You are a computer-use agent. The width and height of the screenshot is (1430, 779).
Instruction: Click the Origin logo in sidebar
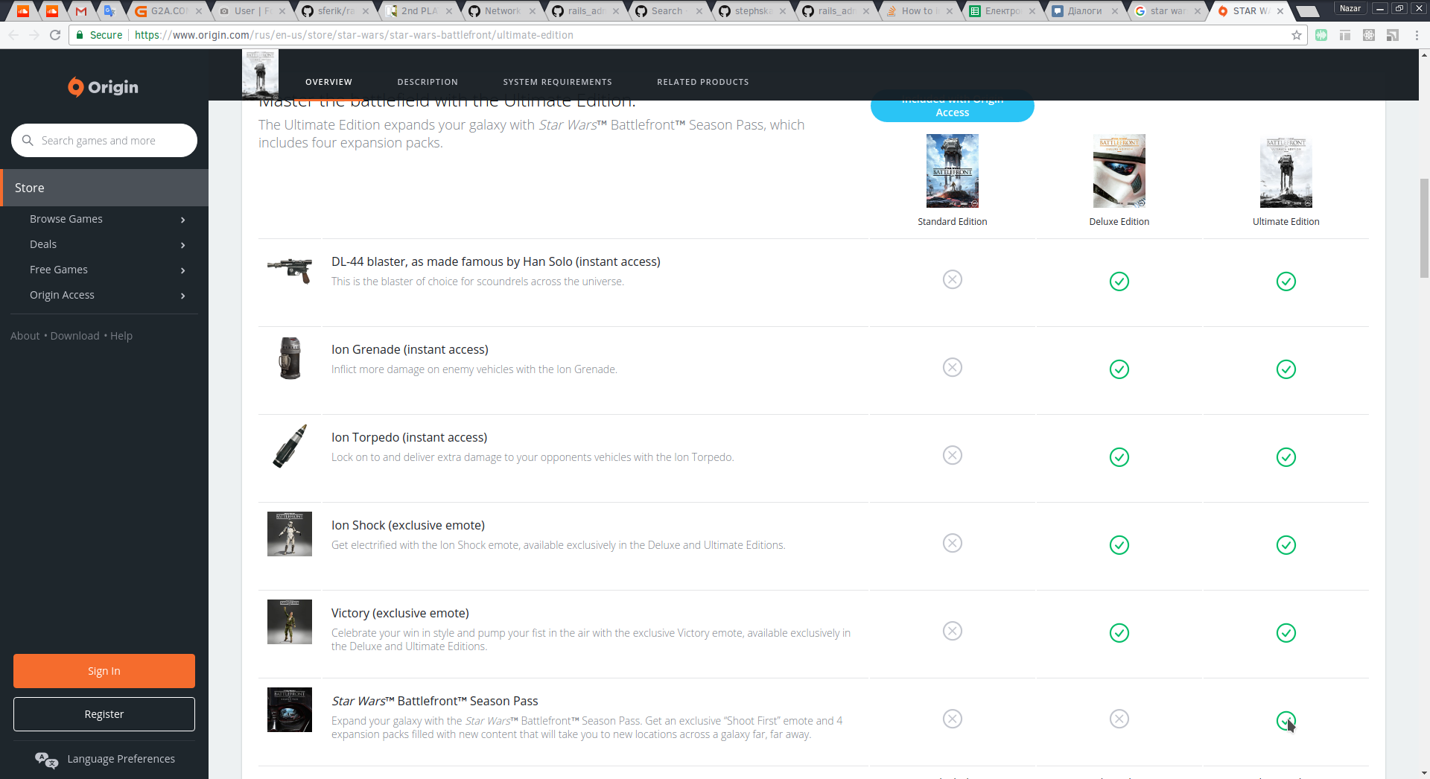(x=104, y=87)
